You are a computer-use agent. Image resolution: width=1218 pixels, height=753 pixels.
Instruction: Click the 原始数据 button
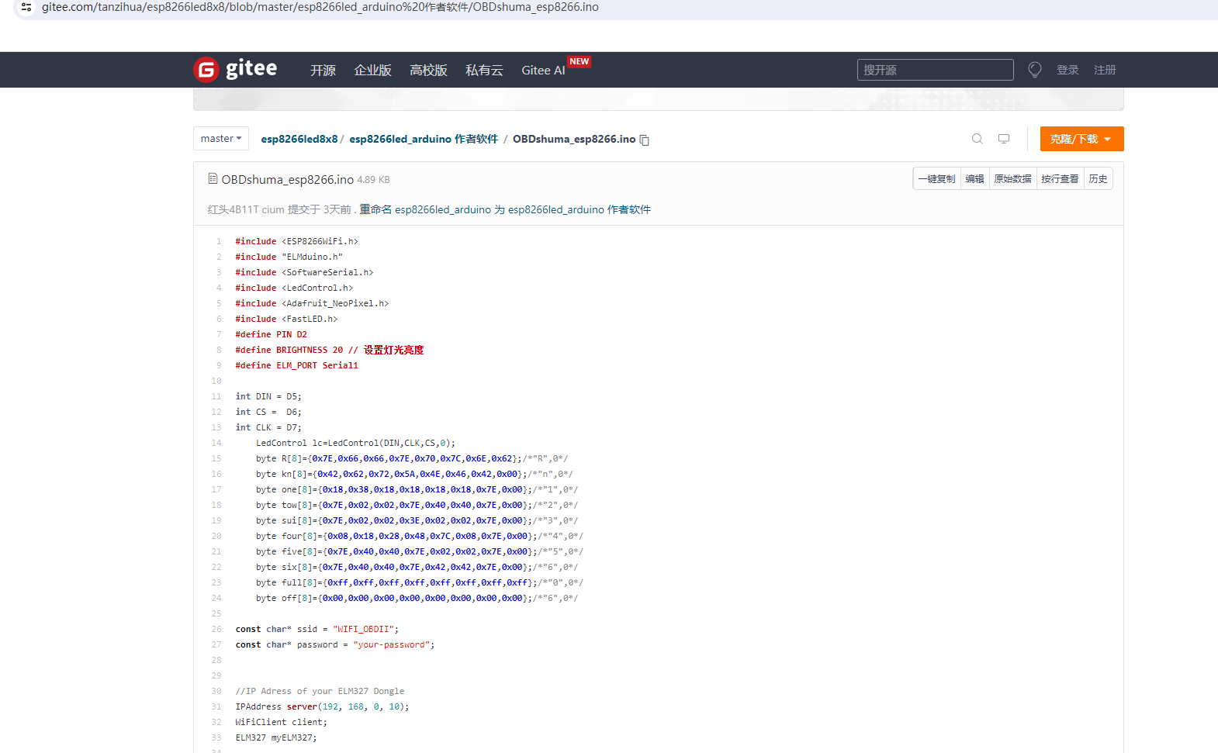(1013, 179)
